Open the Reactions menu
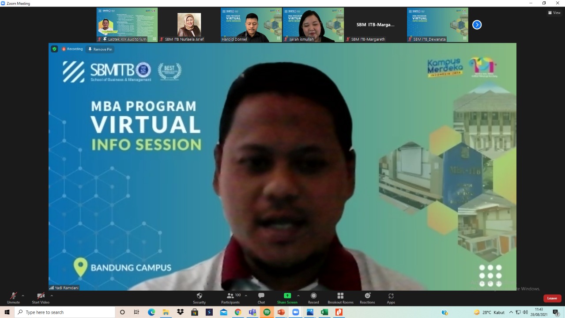 pyautogui.click(x=367, y=298)
